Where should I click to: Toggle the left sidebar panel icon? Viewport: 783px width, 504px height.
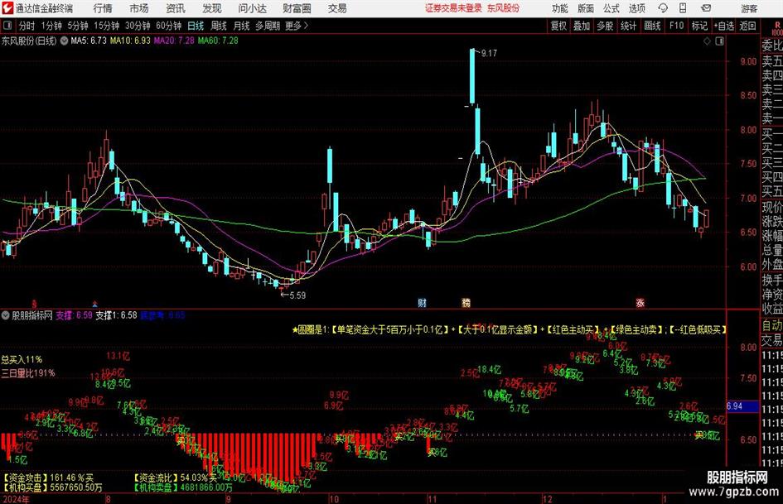point(7,26)
